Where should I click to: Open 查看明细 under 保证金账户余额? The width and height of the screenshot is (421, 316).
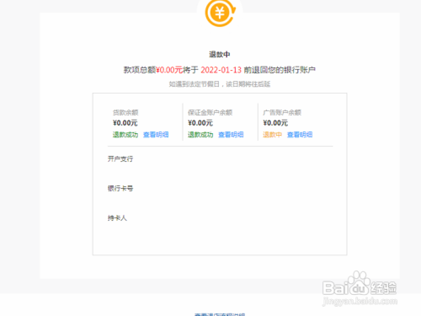click(x=231, y=135)
